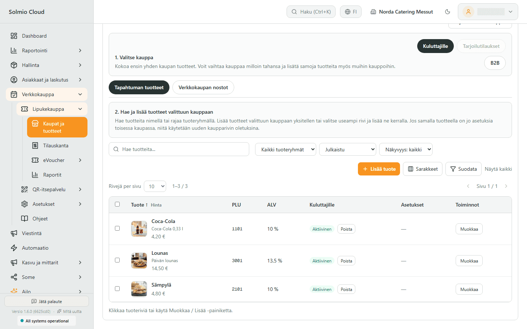Check the Lounas row checkbox
This screenshot has width=527, height=329.
point(117,260)
